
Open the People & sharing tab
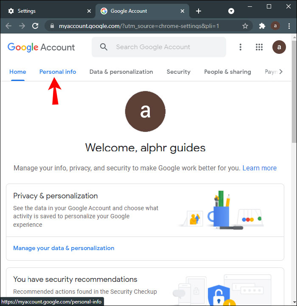(227, 72)
